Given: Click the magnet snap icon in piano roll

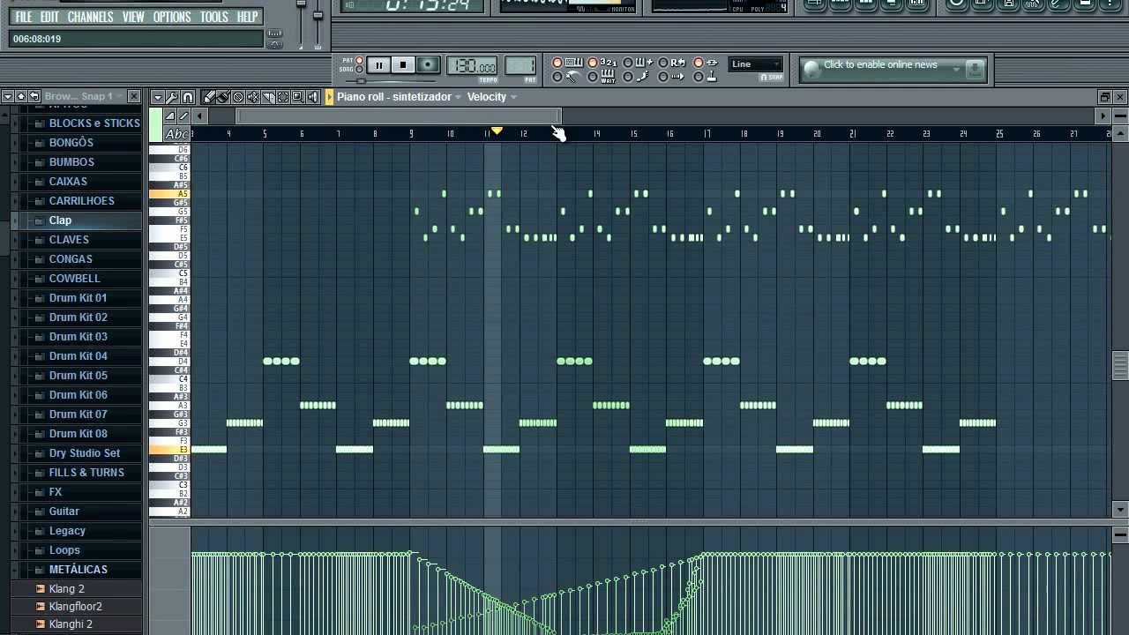Looking at the screenshot, I should coord(187,97).
